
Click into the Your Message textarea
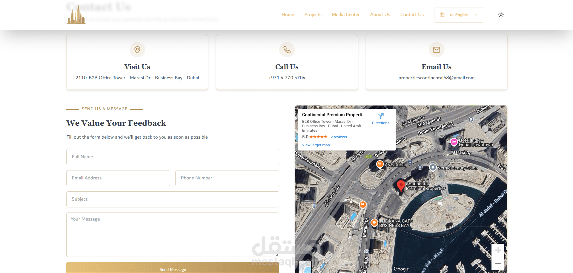coord(173,235)
